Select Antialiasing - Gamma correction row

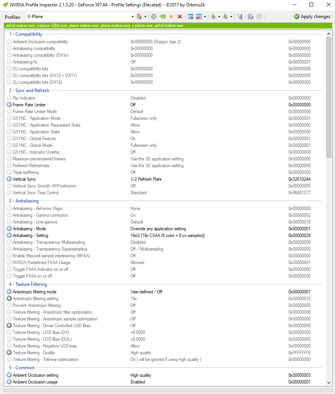(165, 215)
